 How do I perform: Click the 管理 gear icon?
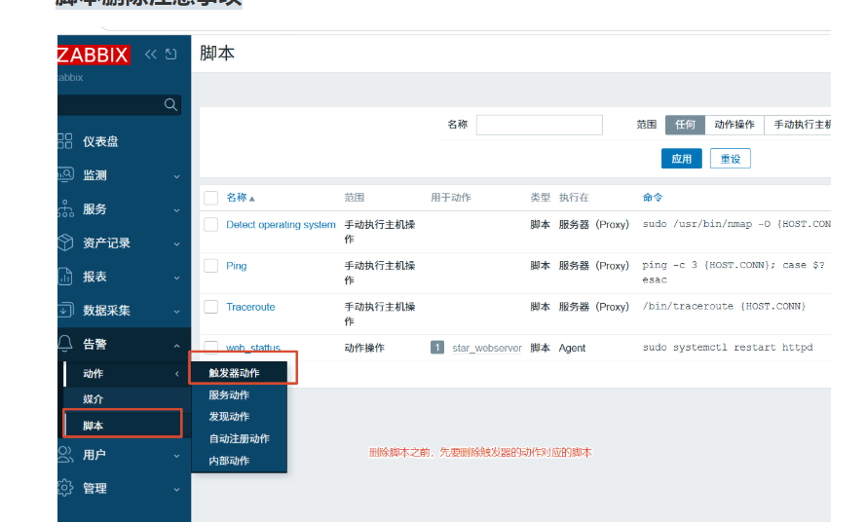[65, 488]
